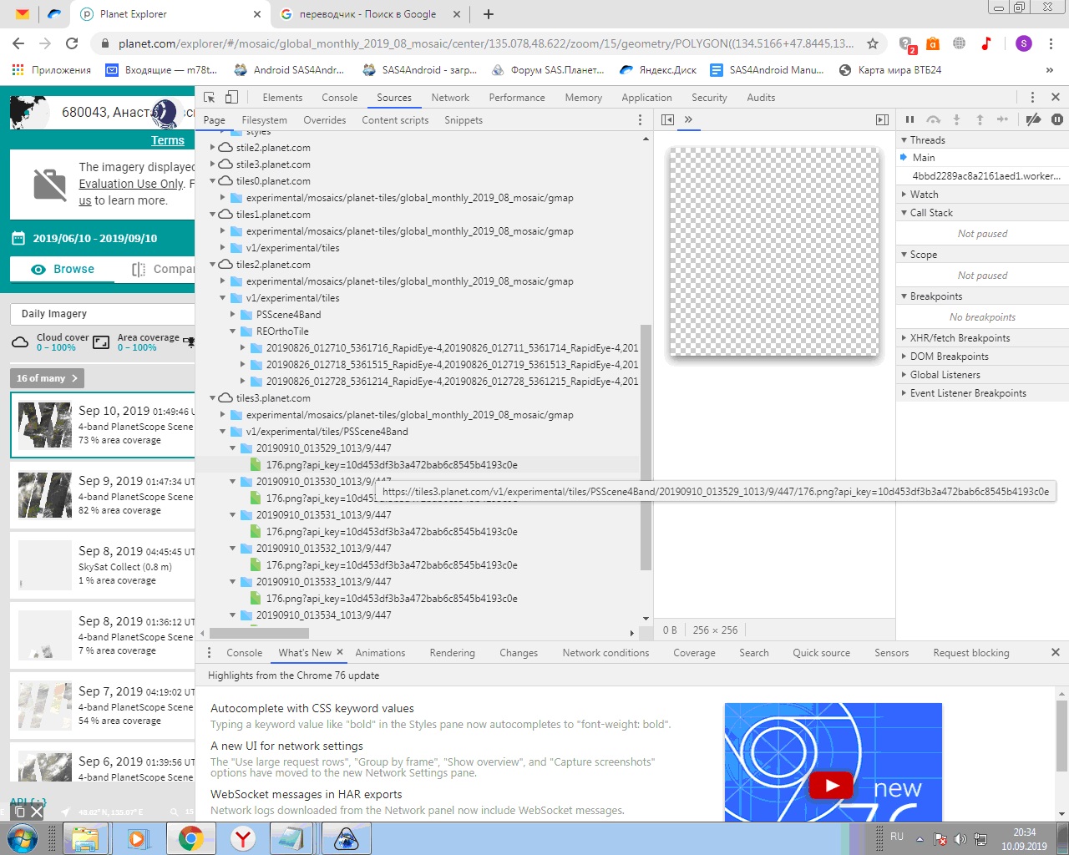Open the Filesystem tab in Sources

pyautogui.click(x=264, y=120)
